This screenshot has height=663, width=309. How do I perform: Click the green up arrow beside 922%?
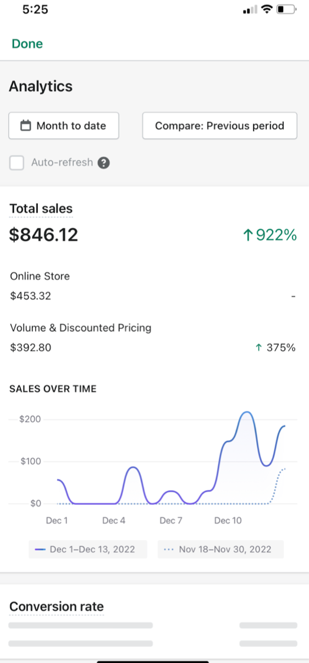[247, 236]
